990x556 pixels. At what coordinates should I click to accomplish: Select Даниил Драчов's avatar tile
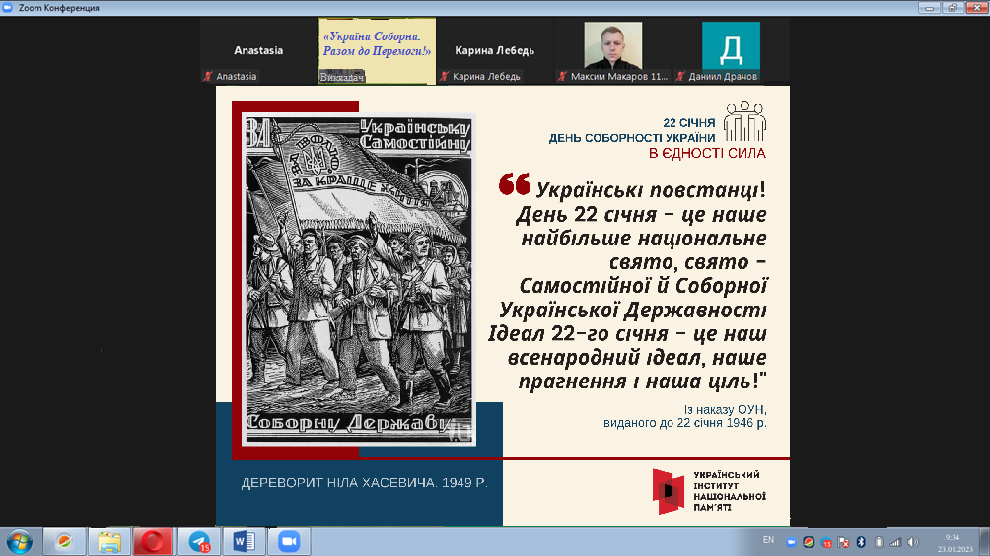click(x=731, y=51)
